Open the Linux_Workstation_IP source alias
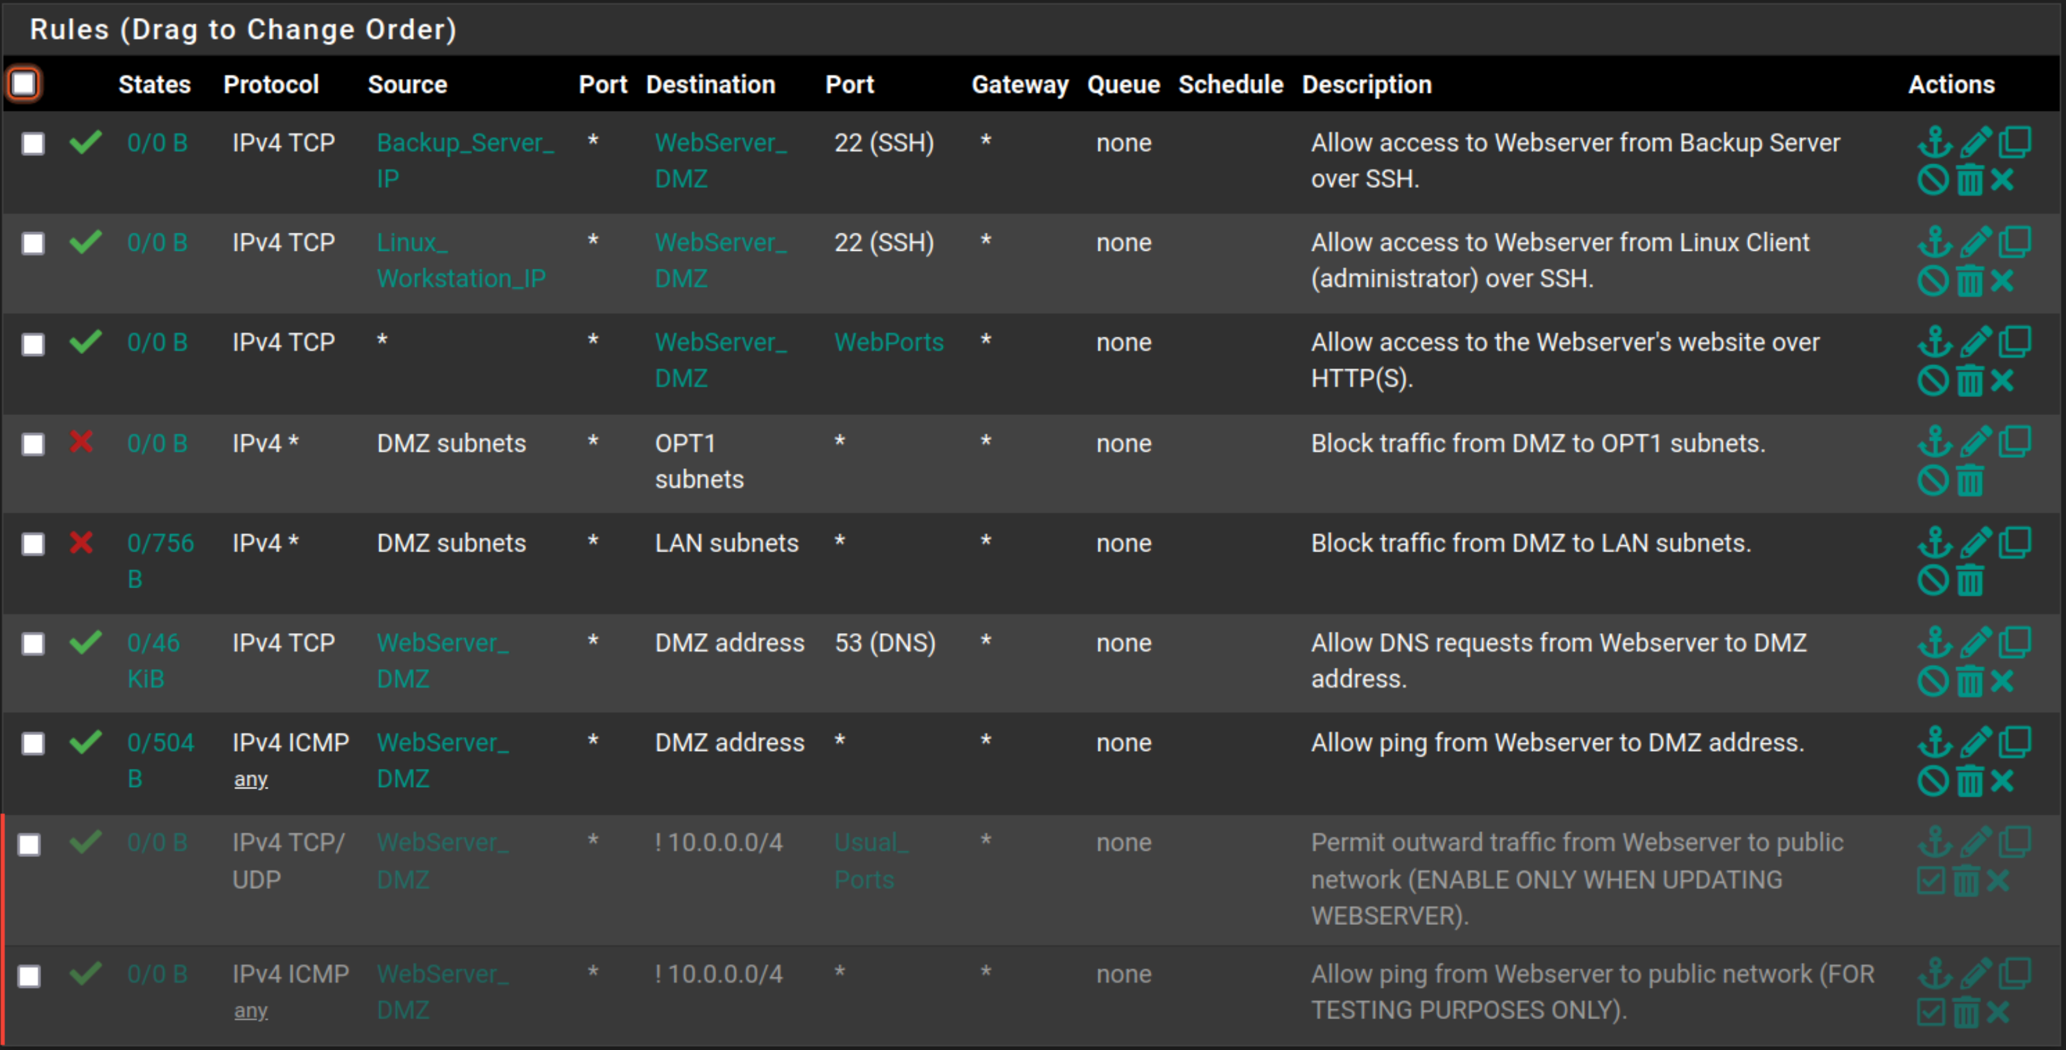This screenshot has height=1050, width=2066. coord(461,260)
